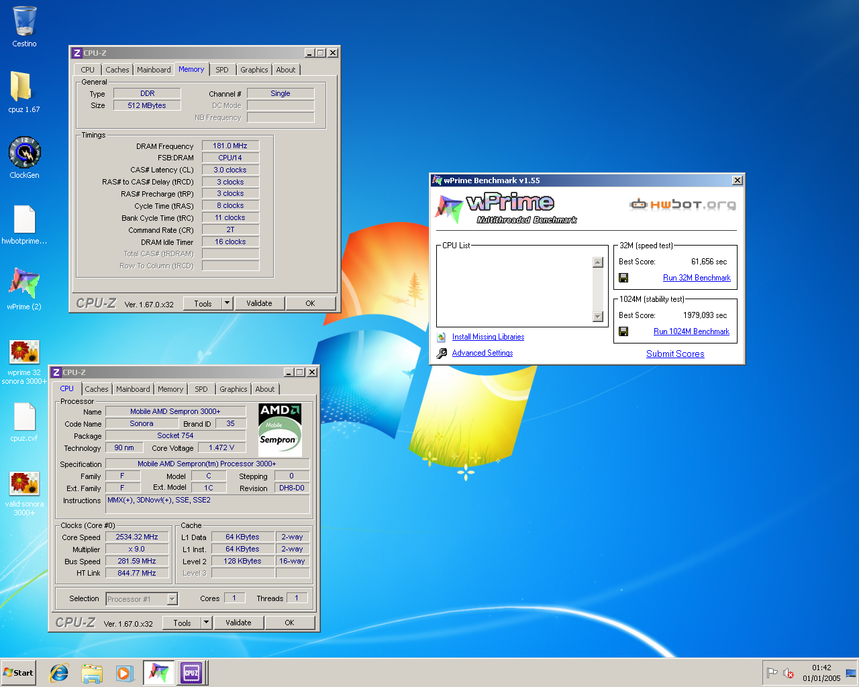Image resolution: width=859 pixels, height=687 pixels.
Task: Click the CPU List scroll up arrow
Action: click(x=598, y=262)
